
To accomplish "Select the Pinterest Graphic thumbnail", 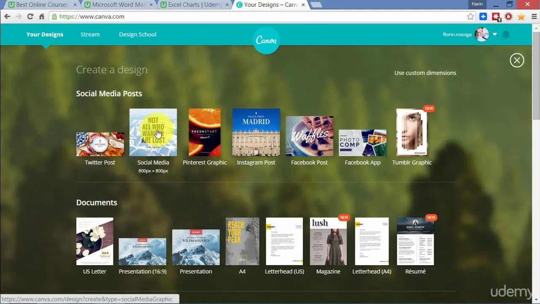I will coord(205,133).
